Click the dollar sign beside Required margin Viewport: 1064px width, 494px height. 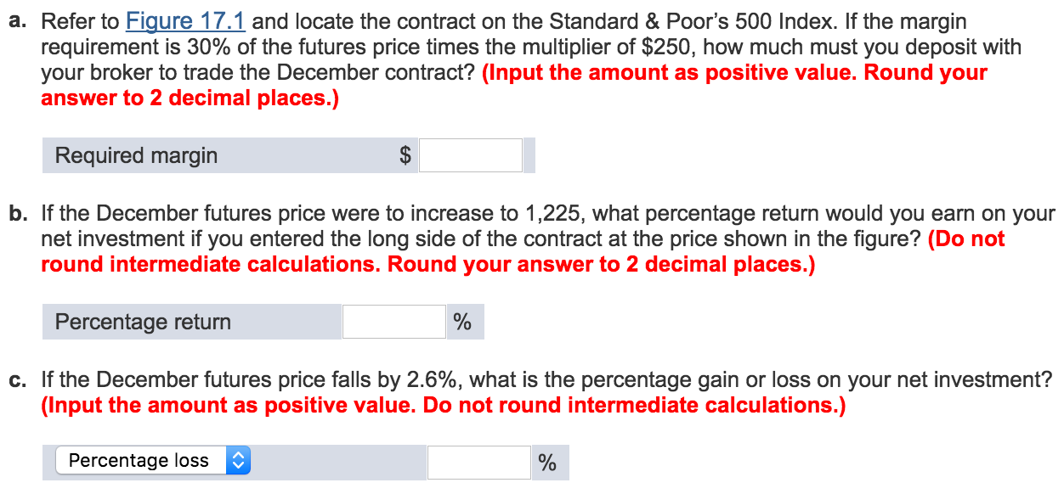click(406, 156)
